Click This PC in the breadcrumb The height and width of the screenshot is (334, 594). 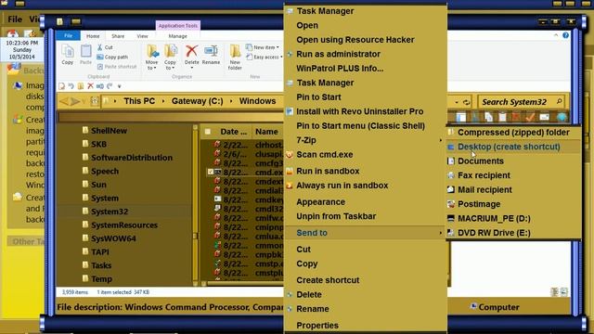click(139, 101)
